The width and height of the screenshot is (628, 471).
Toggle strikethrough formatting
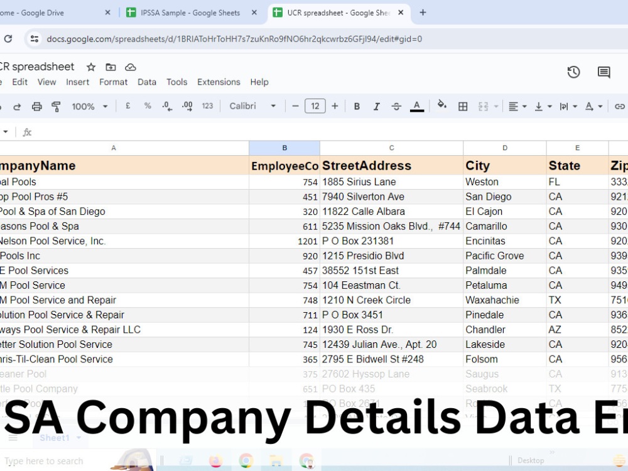click(x=396, y=107)
